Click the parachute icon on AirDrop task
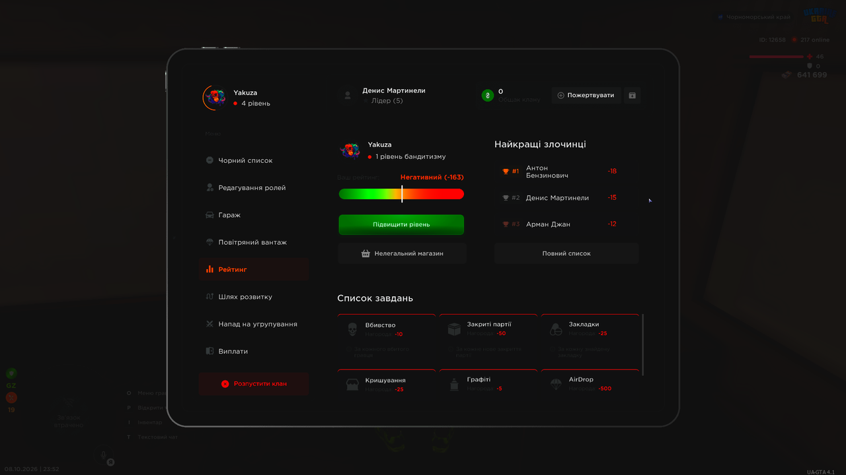Screen dimensions: 846x475 (556, 384)
